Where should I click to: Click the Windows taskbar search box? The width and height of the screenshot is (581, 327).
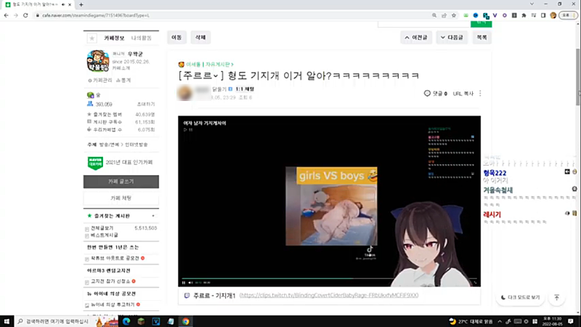55,321
